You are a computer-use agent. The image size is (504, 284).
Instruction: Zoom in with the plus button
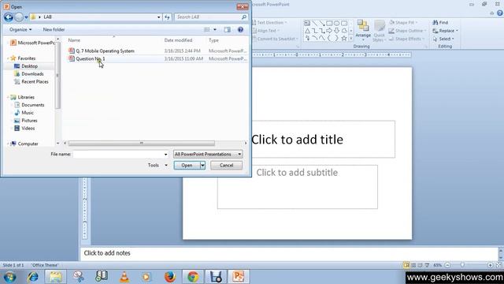click(490, 265)
